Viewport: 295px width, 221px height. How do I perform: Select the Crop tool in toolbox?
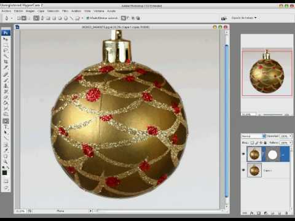pos(6,61)
